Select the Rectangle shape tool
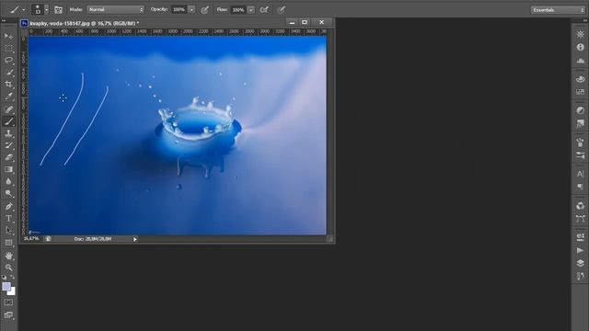 (8, 243)
